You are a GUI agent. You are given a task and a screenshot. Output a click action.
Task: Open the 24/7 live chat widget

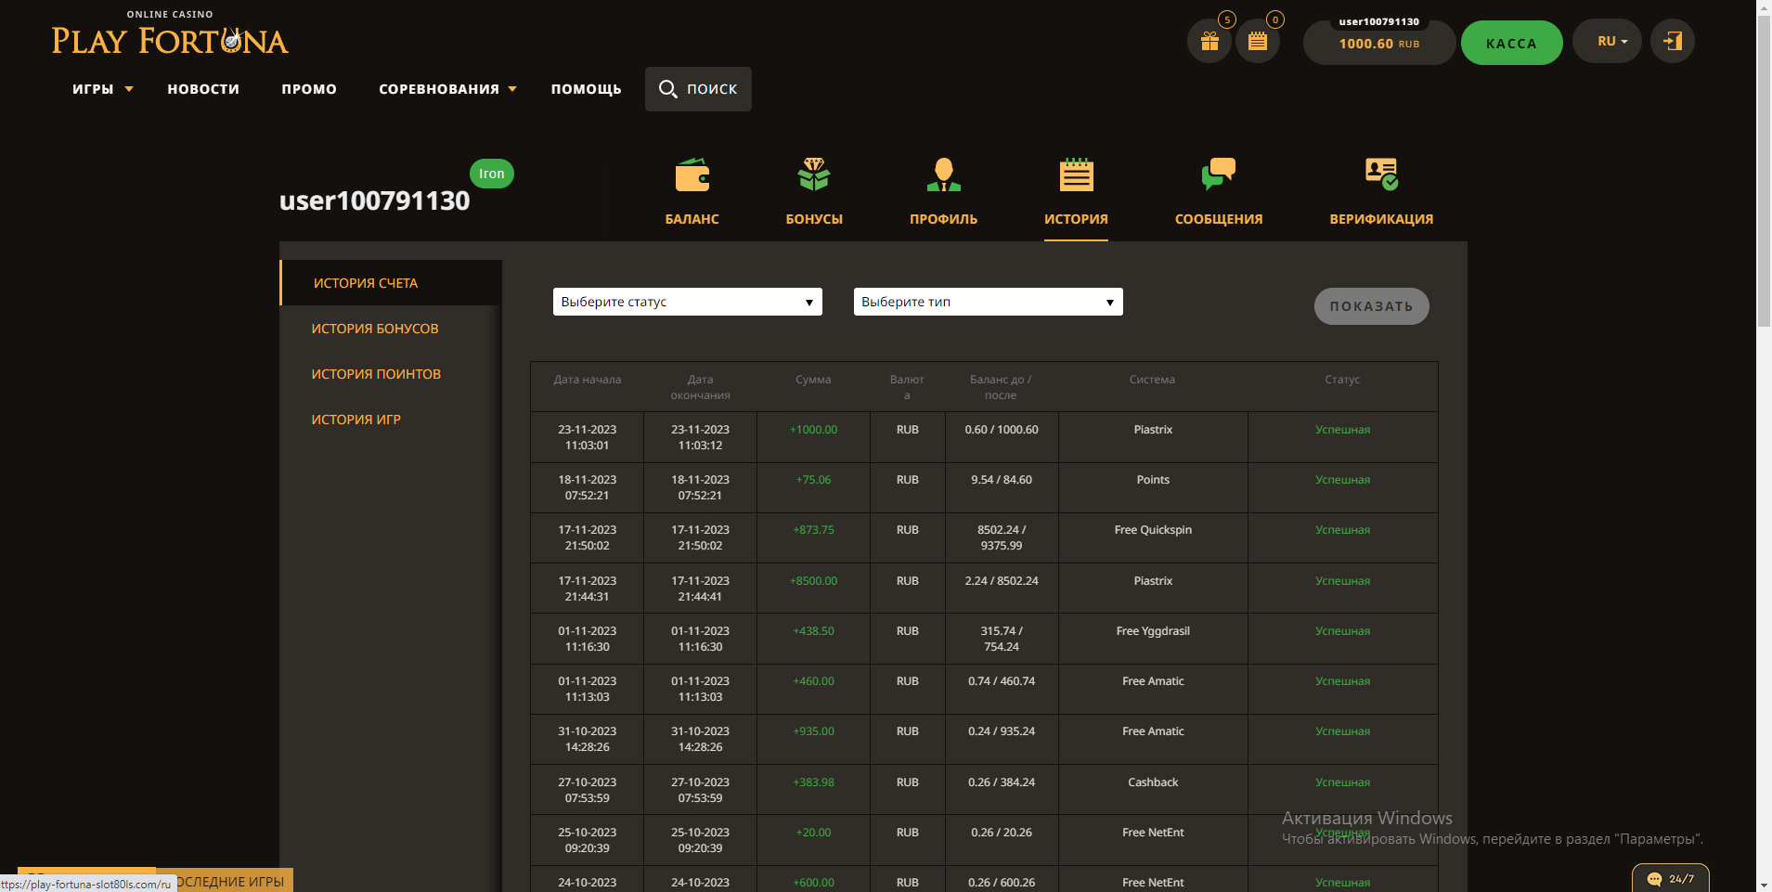pos(1670,878)
